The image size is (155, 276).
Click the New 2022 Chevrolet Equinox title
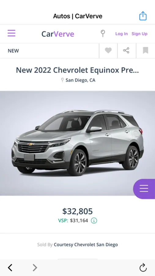(77, 70)
